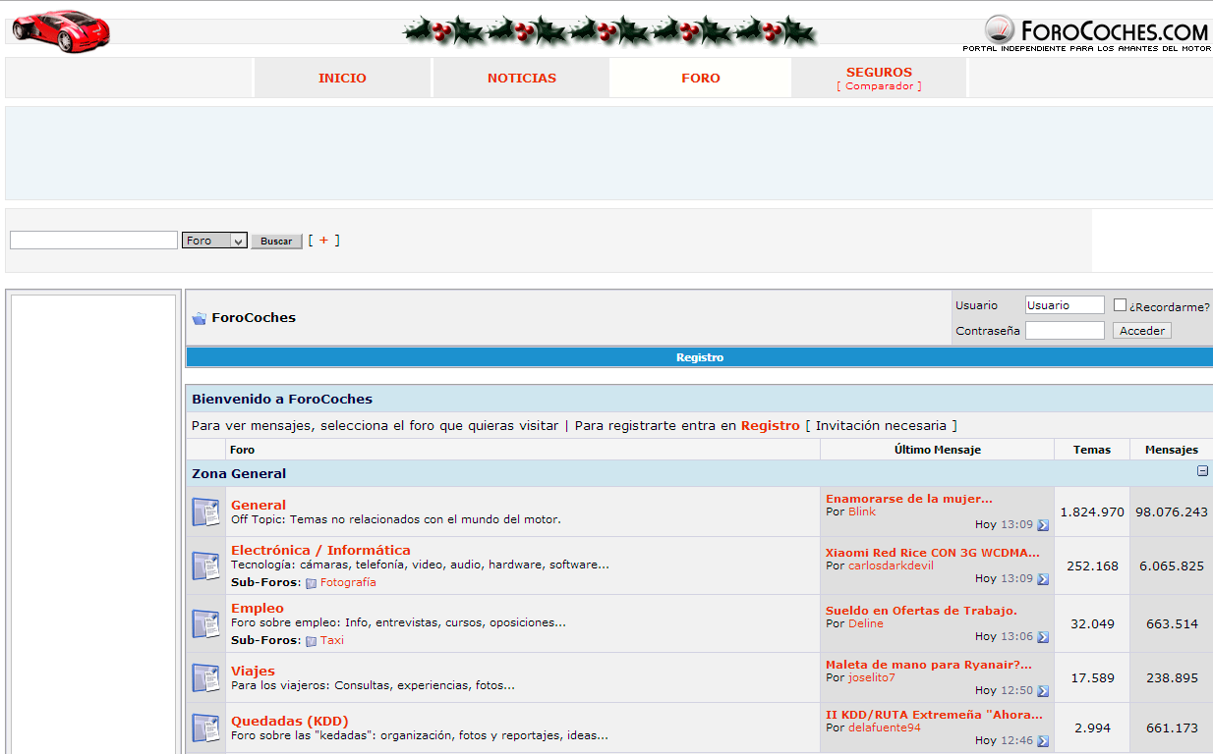
Task: View user joselito7 profile
Action: click(x=872, y=677)
